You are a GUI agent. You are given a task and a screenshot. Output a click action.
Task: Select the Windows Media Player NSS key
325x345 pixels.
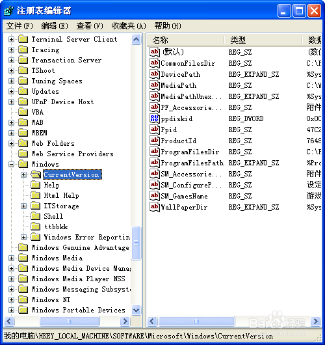point(78,279)
